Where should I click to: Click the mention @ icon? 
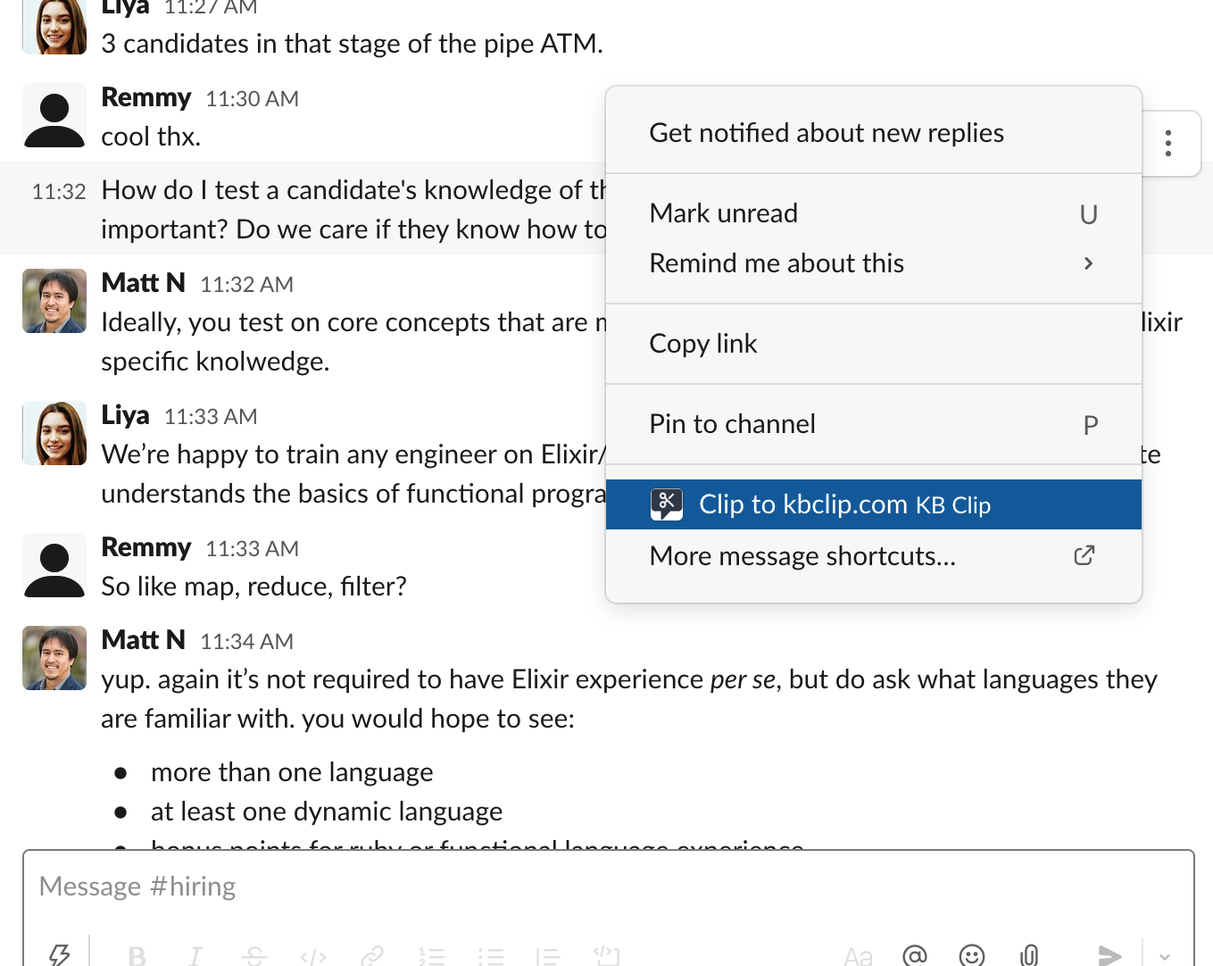click(x=915, y=955)
